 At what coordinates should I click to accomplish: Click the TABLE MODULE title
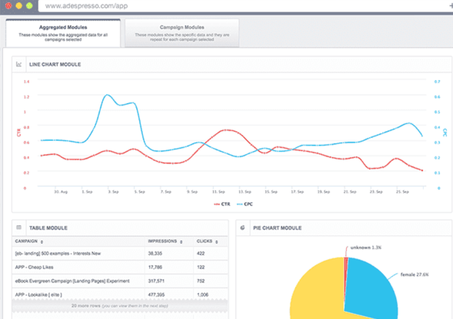point(48,228)
